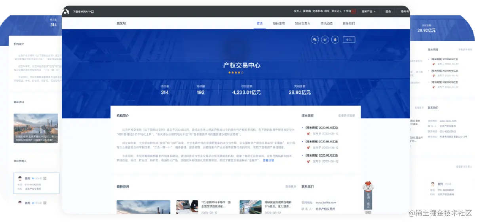Click 工作台 in the top bar

click(347, 11)
